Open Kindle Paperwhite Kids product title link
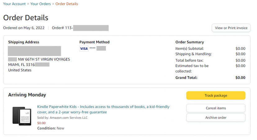This screenshot has width=257, height=140. 103,109
